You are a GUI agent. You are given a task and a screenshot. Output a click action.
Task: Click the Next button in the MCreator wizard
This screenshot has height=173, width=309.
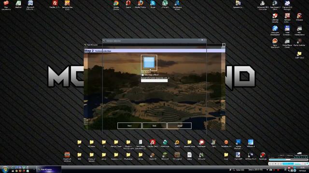[129, 126]
